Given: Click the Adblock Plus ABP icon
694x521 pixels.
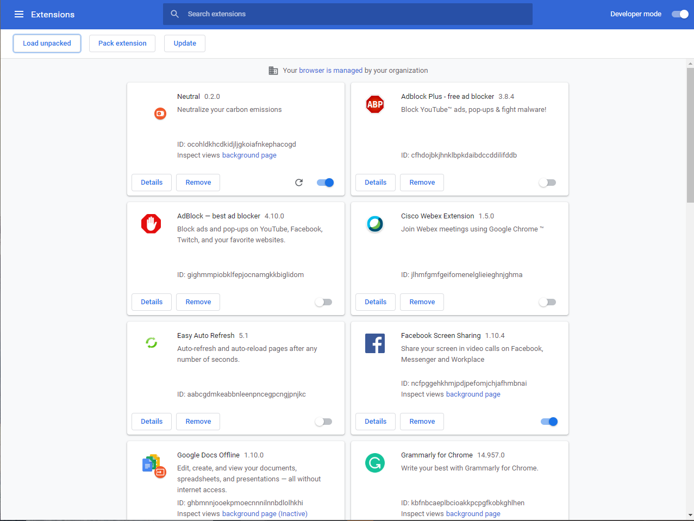Looking at the screenshot, I should pyautogui.click(x=375, y=104).
